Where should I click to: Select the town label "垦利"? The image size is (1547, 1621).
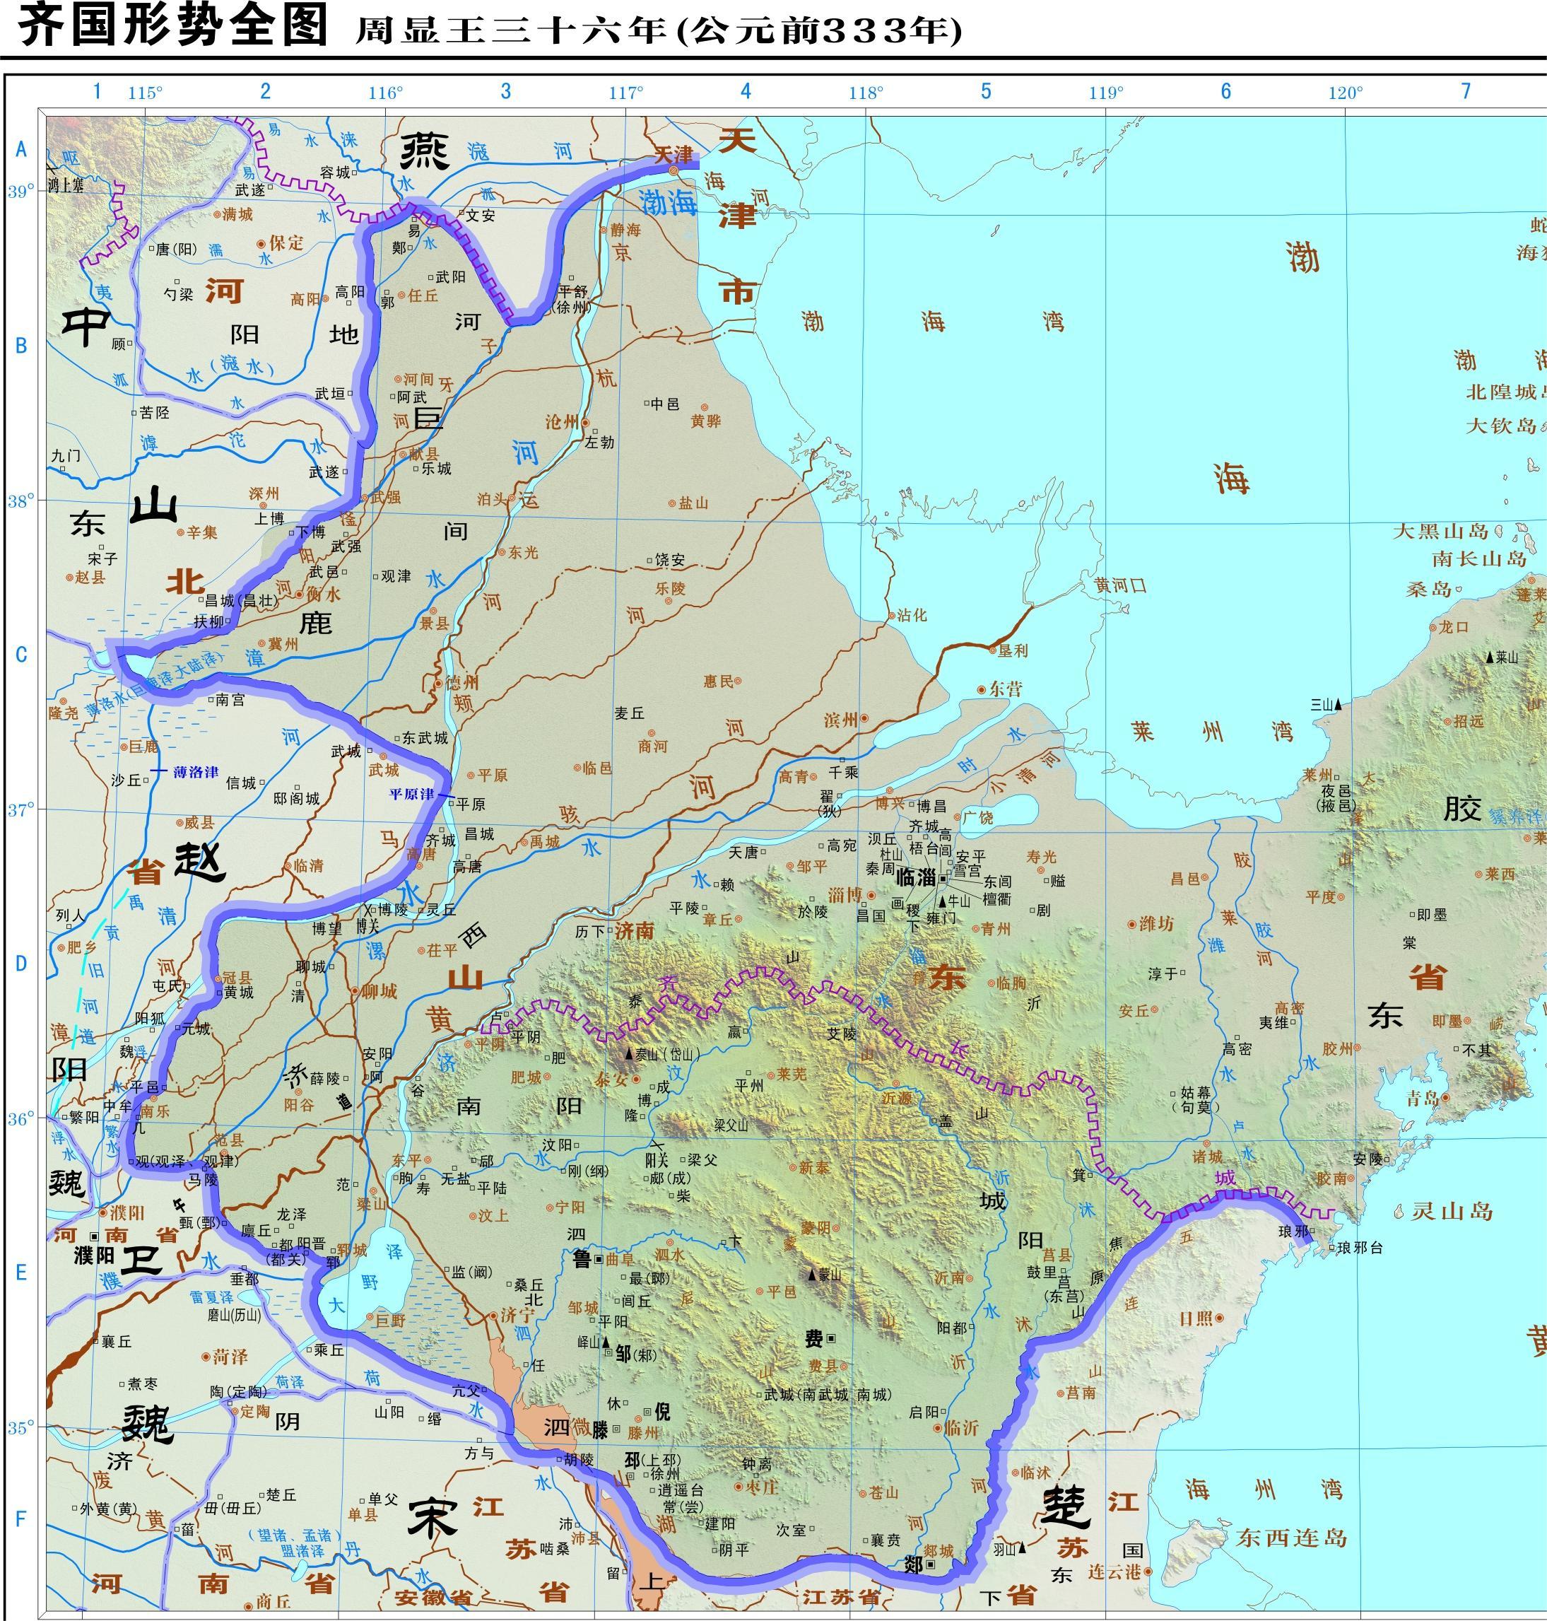(x=1013, y=650)
